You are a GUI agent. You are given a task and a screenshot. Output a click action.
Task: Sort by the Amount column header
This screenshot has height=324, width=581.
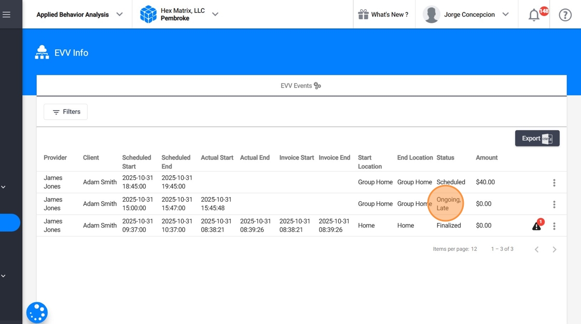[x=487, y=158]
